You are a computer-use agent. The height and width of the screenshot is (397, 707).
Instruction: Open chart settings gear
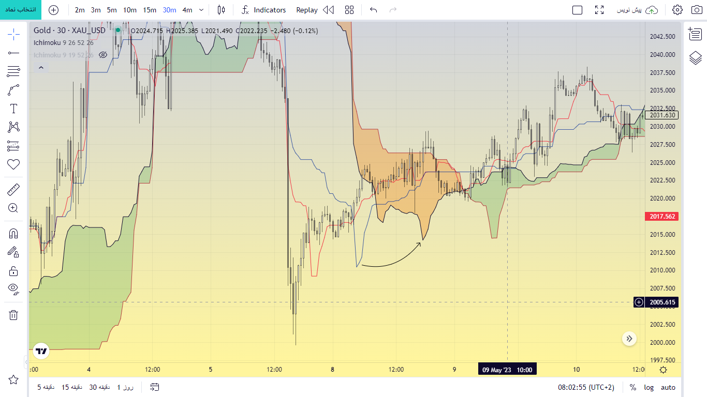tap(677, 10)
